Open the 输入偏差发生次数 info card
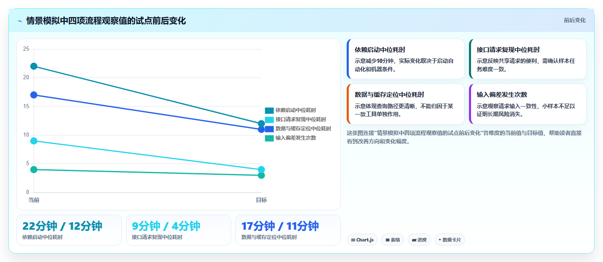The image size is (603, 262). tap(527, 104)
